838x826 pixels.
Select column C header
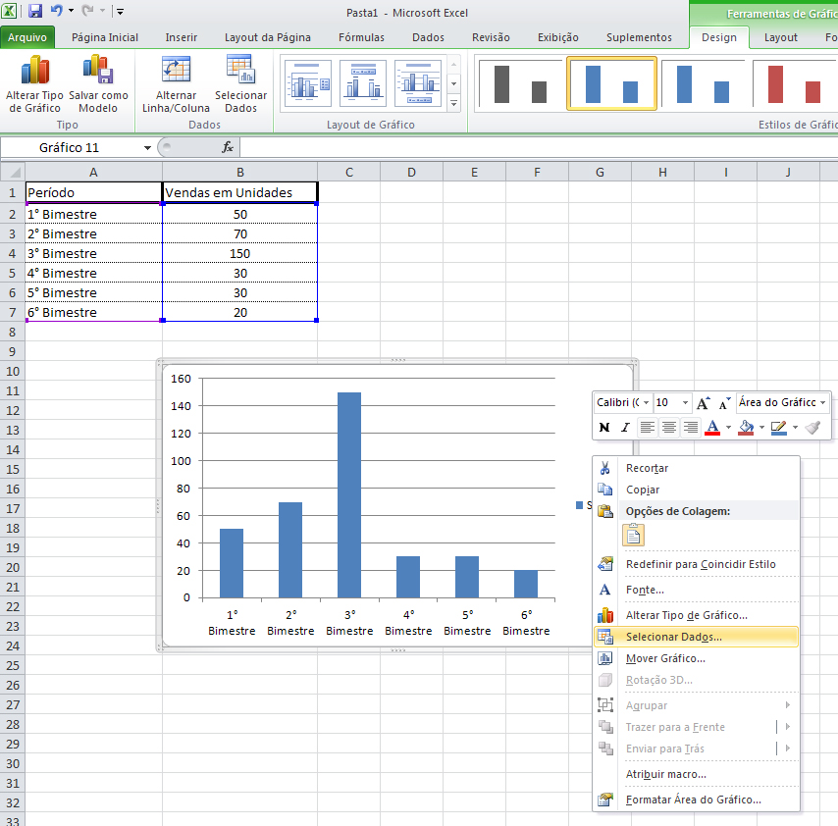click(349, 172)
